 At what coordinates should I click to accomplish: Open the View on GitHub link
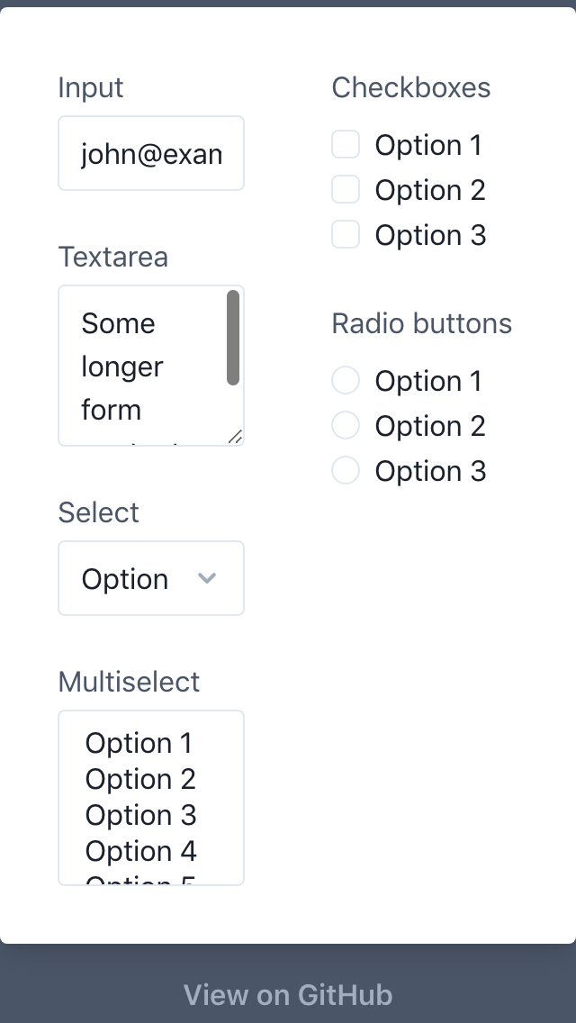point(288,995)
